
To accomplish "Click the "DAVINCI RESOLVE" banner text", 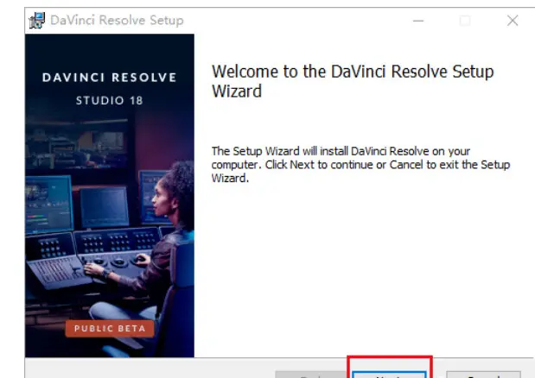I will coord(109,78).
